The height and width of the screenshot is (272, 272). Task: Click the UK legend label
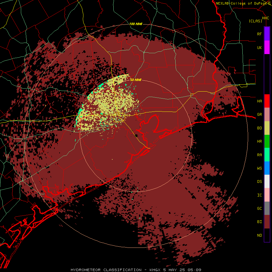pos(259,47)
